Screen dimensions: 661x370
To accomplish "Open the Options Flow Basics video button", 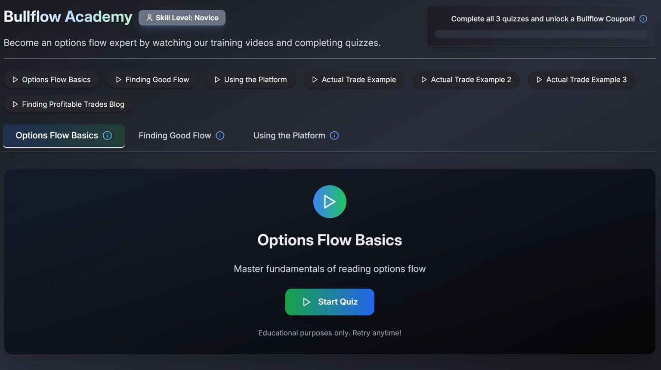I will coord(51,80).
